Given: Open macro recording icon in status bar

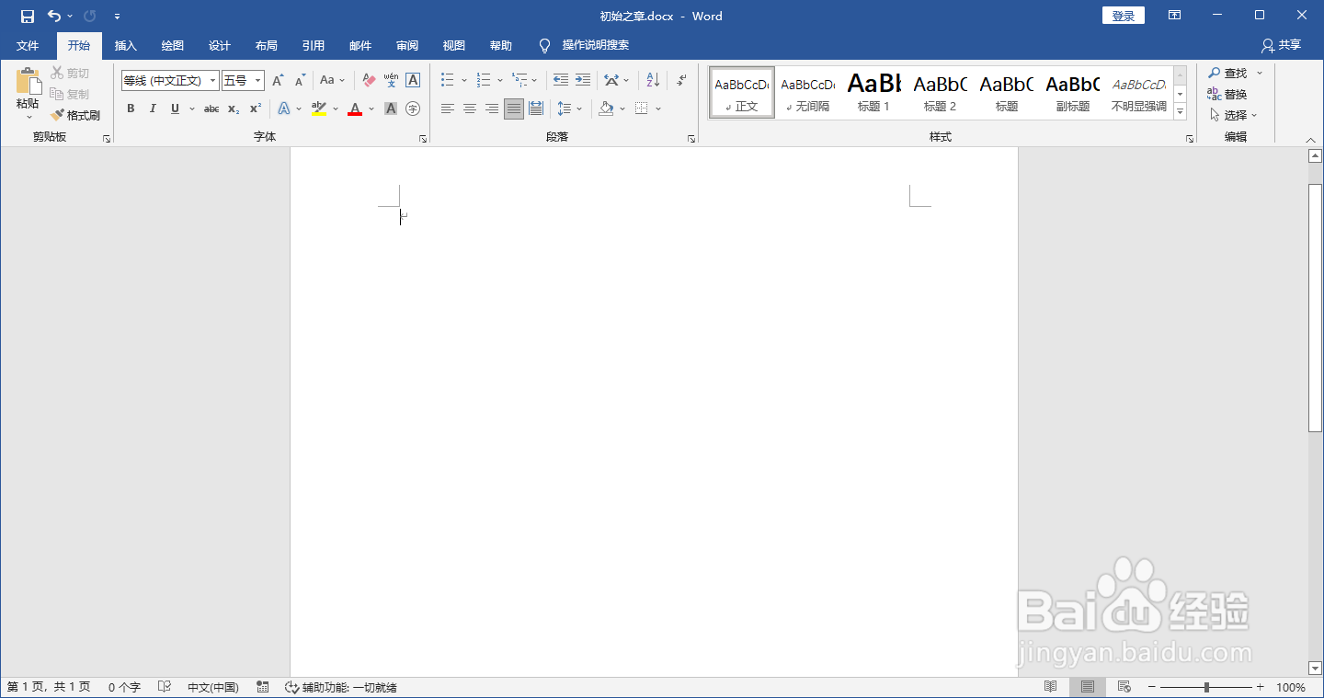Looking at the screenshot, I should pyautogui.click(x=263, y=687).
